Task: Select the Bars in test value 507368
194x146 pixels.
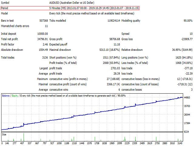Action: coord(44,21)
